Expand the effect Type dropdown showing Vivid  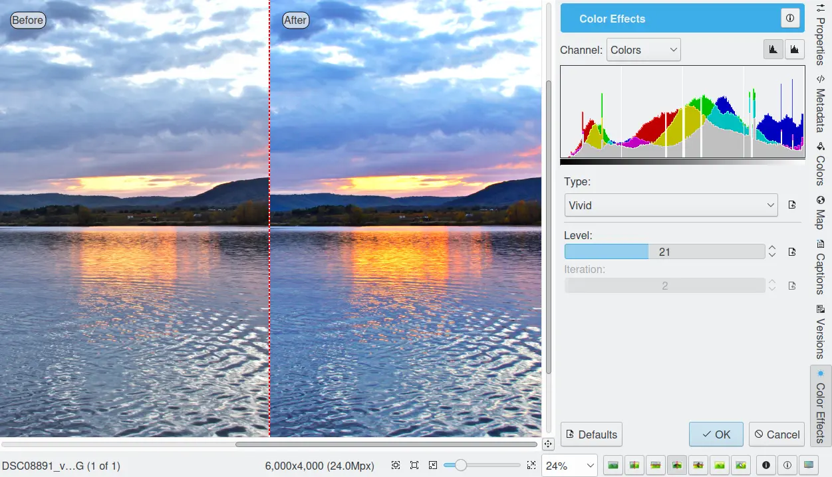[x=670, y=205]
